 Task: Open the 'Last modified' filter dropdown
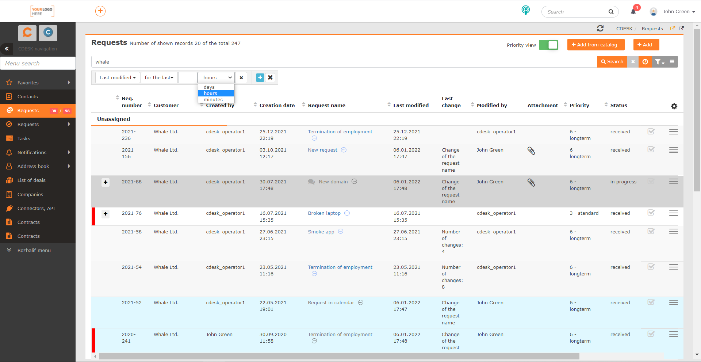tap(118, 77)
